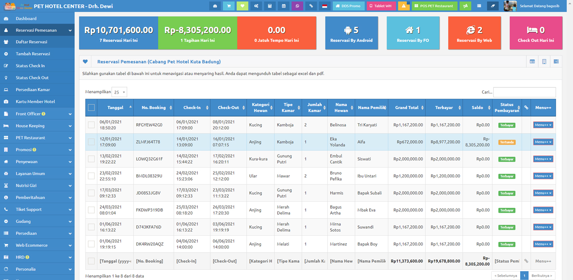573x280 pixels.
Task: Click the Indonesian flag language icon
Action: pos(325,6)
